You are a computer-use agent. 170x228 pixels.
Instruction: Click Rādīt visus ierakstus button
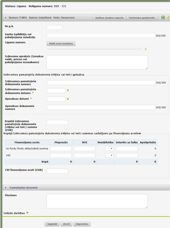[61, 43]
